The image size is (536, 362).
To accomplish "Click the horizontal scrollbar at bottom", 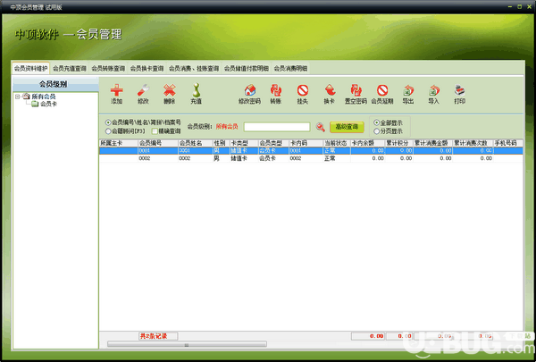I will tap(187, 344).
